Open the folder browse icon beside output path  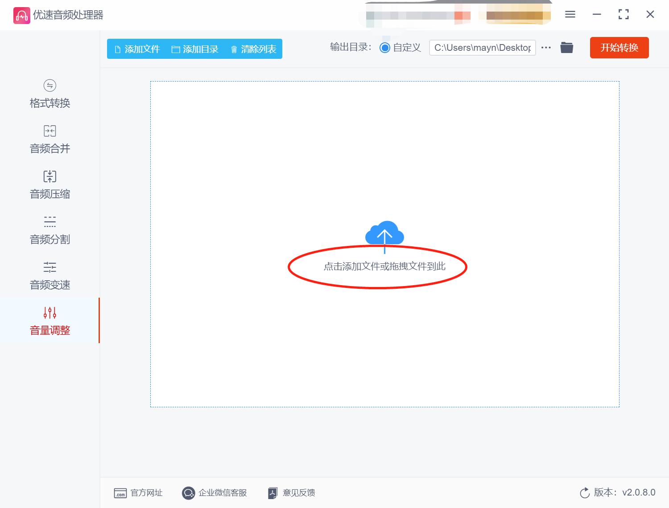click(x=566, y=47)
